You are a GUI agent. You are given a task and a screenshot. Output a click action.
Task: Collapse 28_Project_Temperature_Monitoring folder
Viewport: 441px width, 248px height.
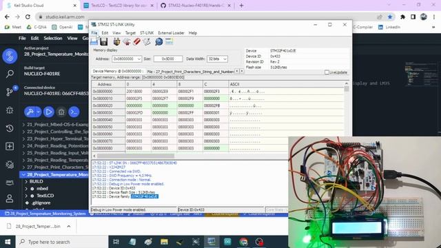(x=23, y=174)
